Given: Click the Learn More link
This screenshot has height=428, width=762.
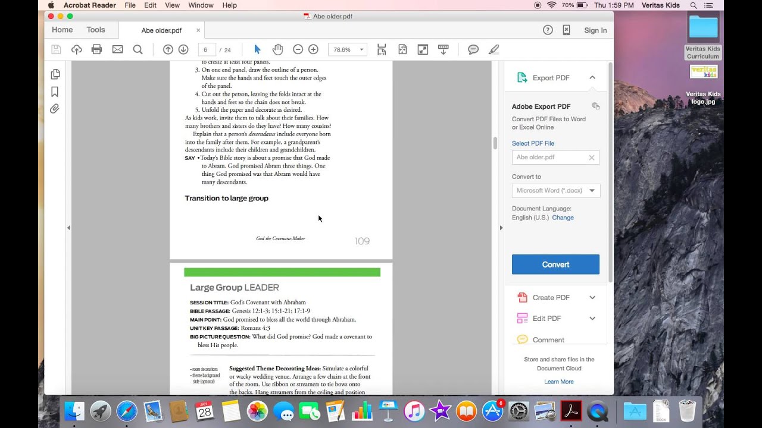Looking at the screenshot, I should click(559, 382).
